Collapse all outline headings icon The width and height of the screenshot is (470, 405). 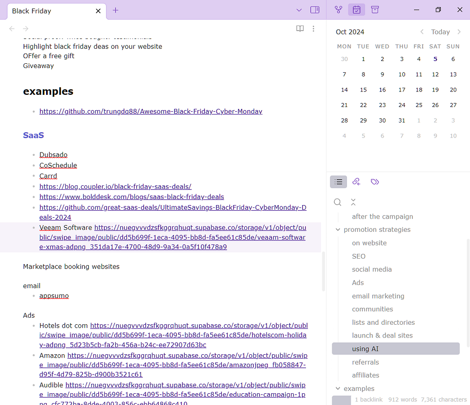coord(353,202)
